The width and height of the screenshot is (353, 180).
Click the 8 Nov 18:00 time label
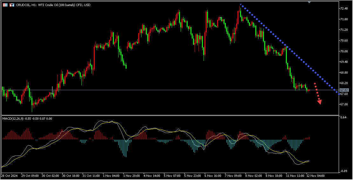click(x=274, y=175)
